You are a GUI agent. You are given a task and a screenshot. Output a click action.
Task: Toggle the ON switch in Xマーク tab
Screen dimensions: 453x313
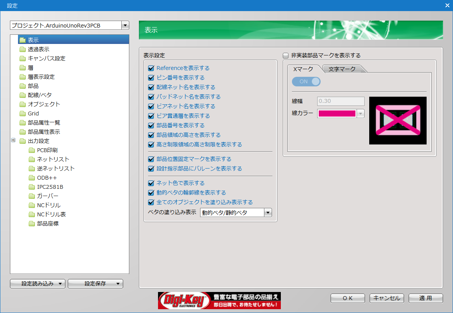click(306, 81)
